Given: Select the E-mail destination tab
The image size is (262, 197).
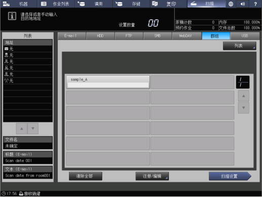Looking at the screenshot, I should pos(71,36).
